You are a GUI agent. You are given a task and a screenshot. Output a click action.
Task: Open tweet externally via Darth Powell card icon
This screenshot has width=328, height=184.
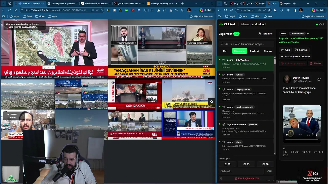tap(319, 79)
